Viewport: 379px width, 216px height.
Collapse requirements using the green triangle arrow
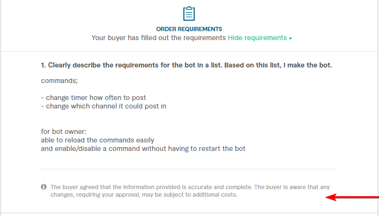(290, 38)
